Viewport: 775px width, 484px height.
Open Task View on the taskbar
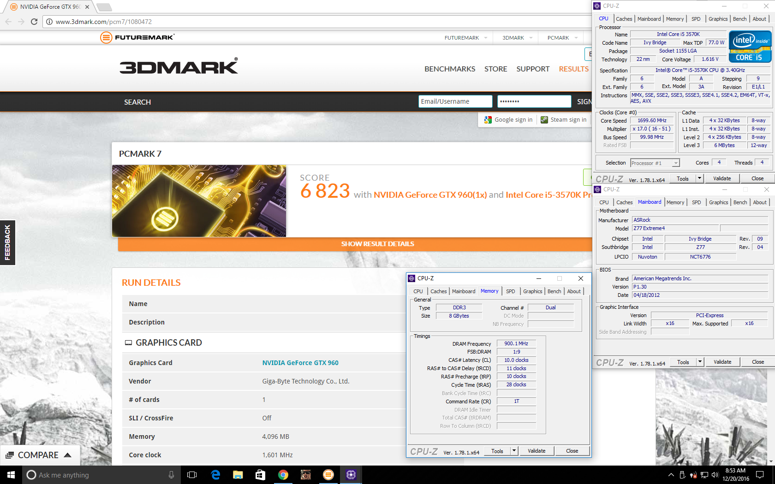[192, 475]
